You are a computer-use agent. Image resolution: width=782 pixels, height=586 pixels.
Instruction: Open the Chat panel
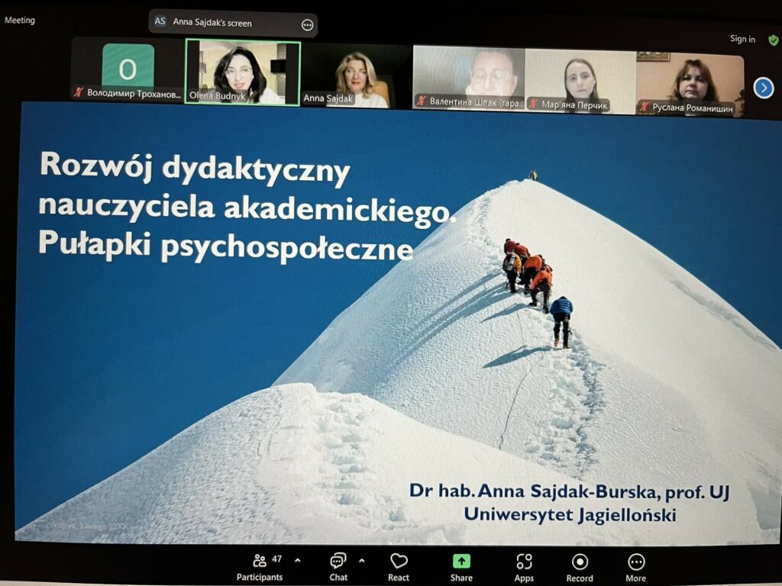point(338,562)
